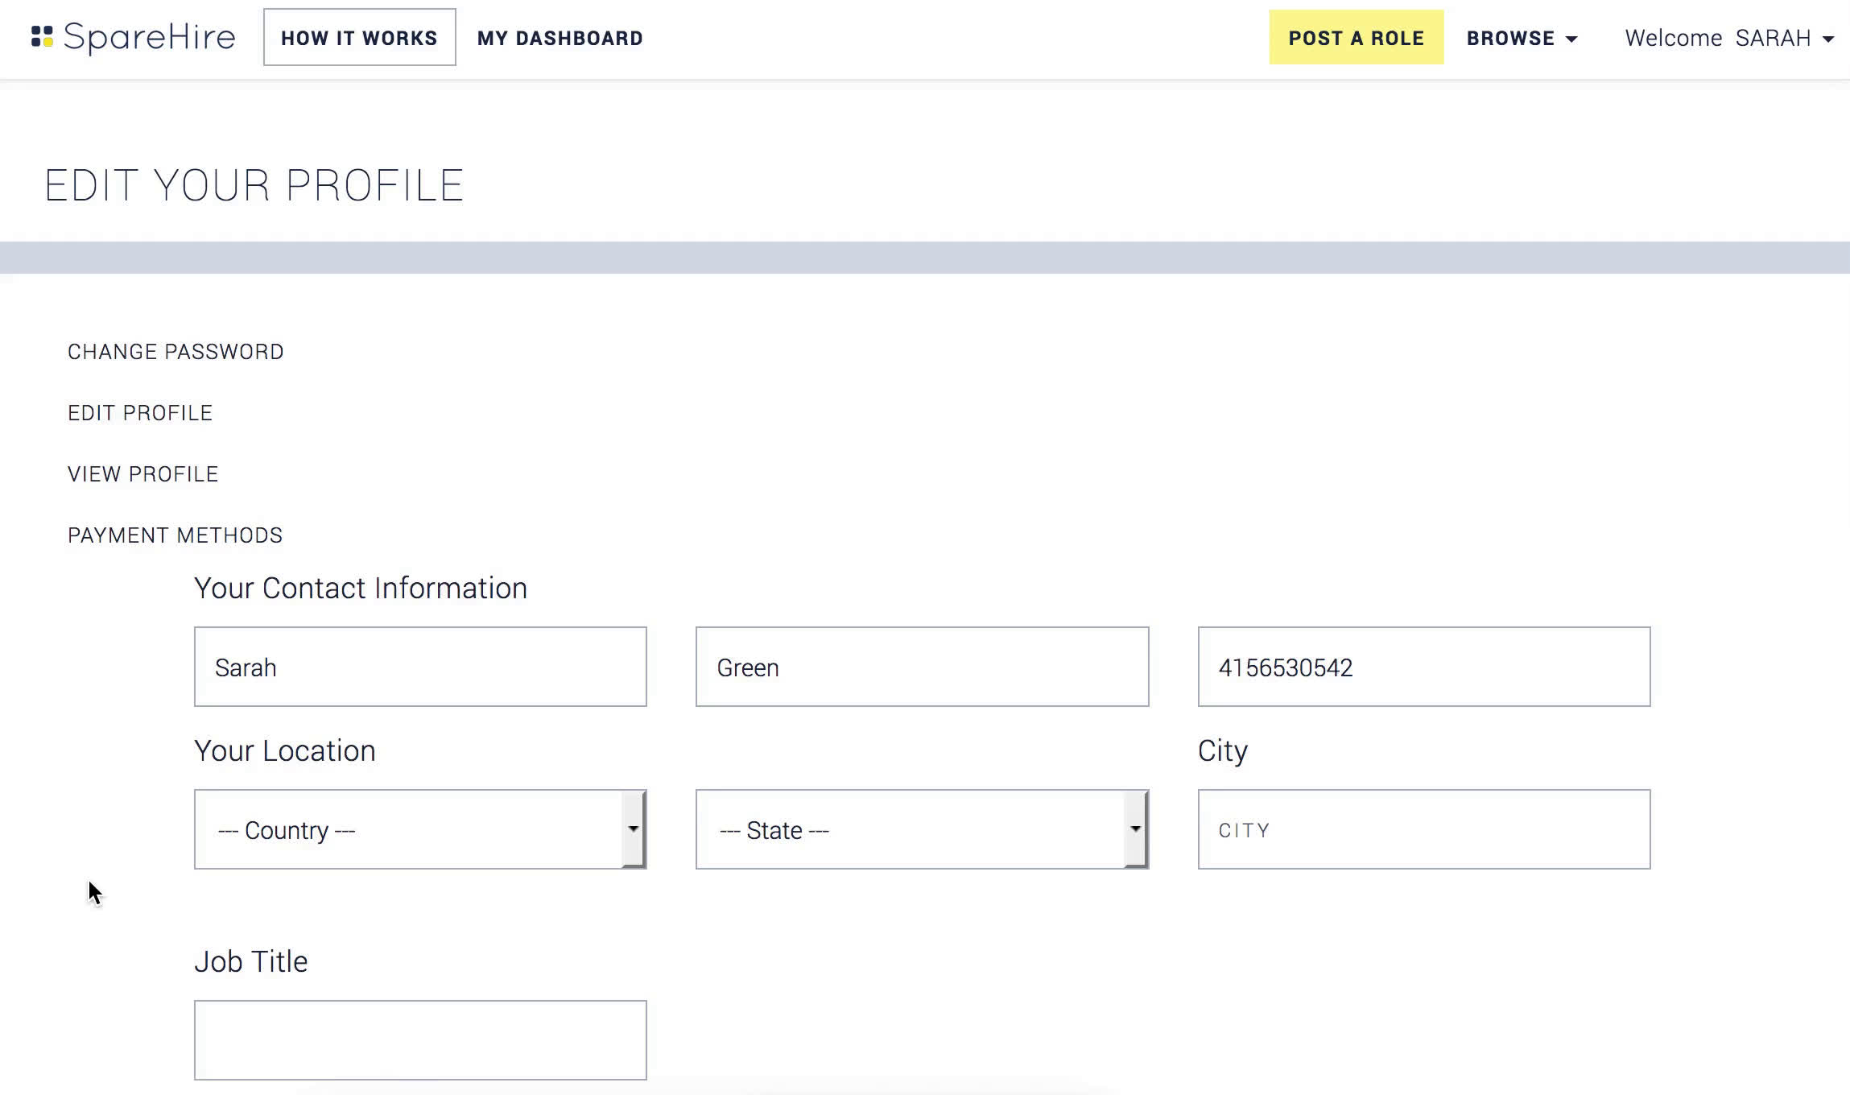This screenshot has width=1850, height=1095.
Task: Click the Job Title input field
Action: pyautogui.click(x=419, y=1040)
